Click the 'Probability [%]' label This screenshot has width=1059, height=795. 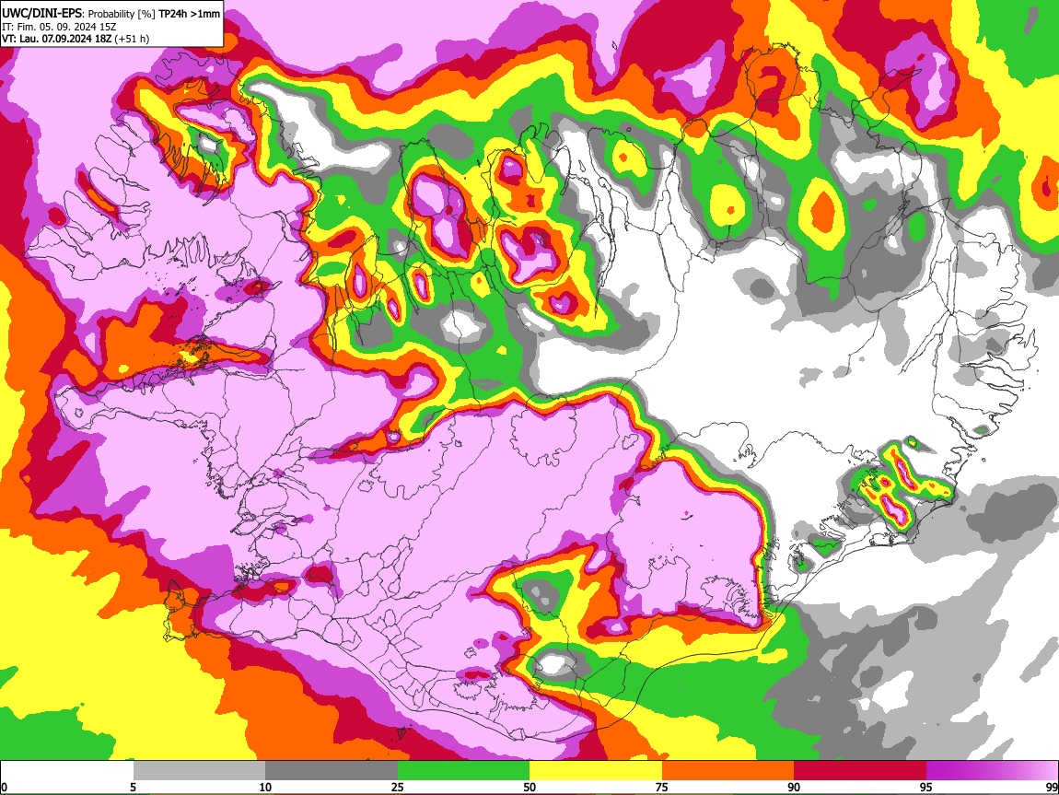[122, 14]
